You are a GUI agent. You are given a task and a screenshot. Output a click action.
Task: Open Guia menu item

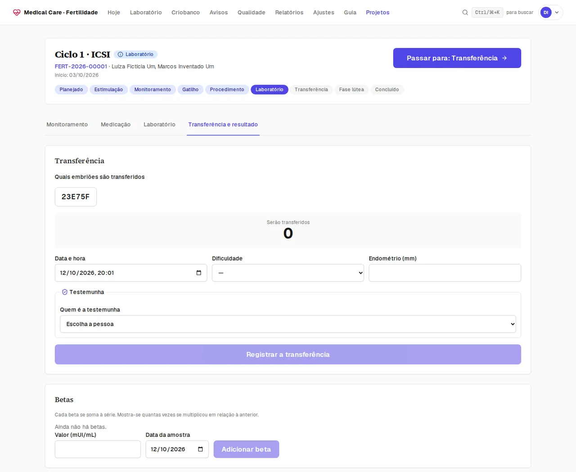pos(350,13)
